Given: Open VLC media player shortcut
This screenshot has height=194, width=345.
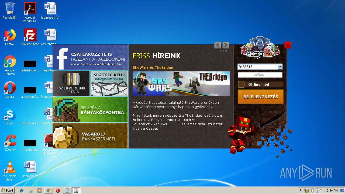Looking at the screenshot, I should tap(10, 171).
